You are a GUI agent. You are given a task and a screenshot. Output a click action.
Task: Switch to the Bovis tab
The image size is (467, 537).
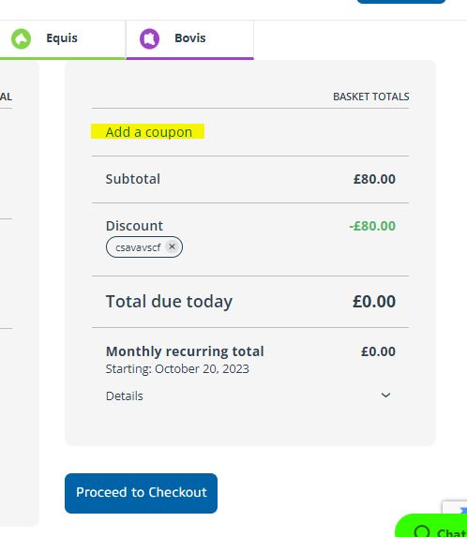tap(189, 39)
